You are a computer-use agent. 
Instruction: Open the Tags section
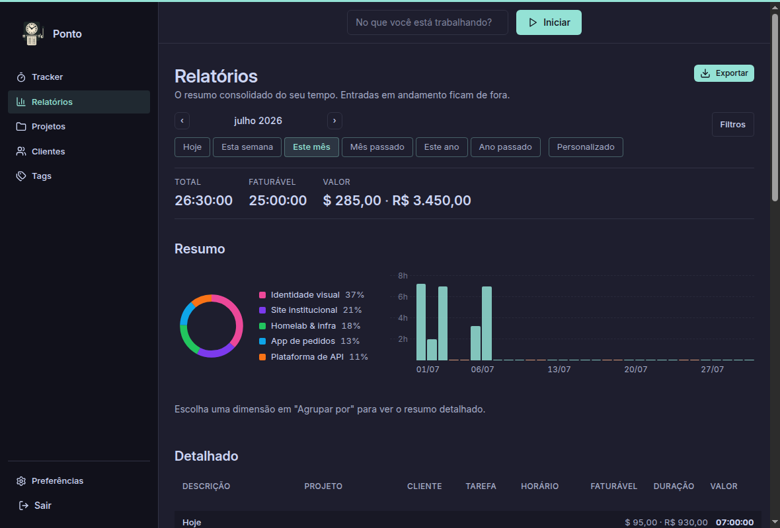[79, 176]
